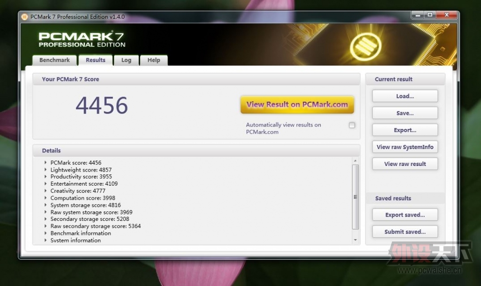This screenshot has width=481, height=286.
Task: Click the large 4456 score number
Action: tap(101, 105)
